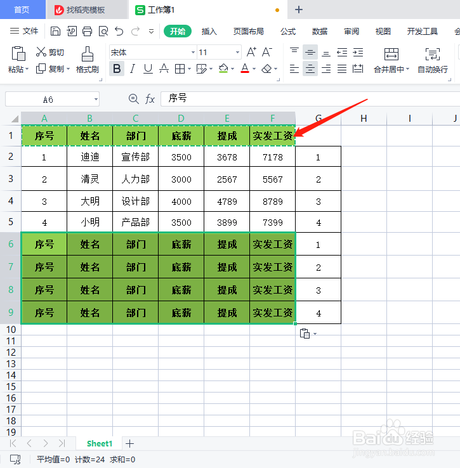460x468 pixels.
Task: Click the Save icon in quick toolbar
Action: pyautogui.click(x=55, y=31)
